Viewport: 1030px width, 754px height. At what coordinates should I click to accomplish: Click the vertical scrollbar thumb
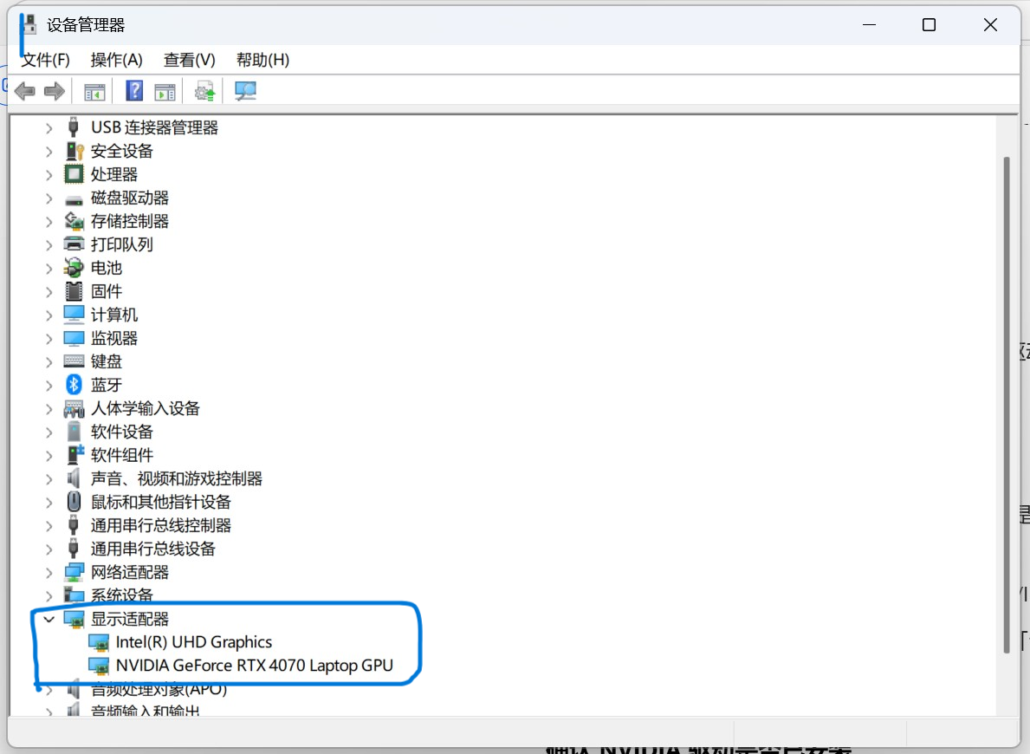tap(1007, 404)
